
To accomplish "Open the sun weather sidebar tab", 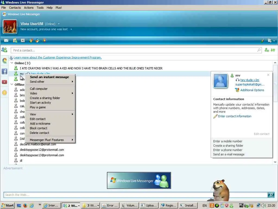I will click(5, 93).
